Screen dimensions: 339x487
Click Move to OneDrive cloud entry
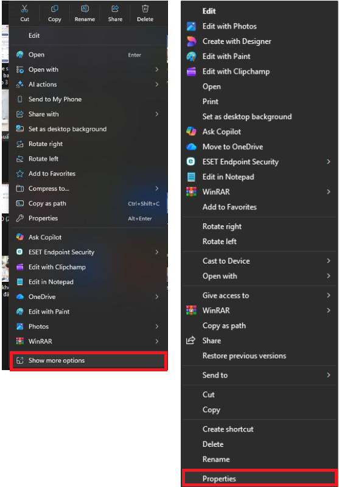pyautogui.click(x=232, y=147)
